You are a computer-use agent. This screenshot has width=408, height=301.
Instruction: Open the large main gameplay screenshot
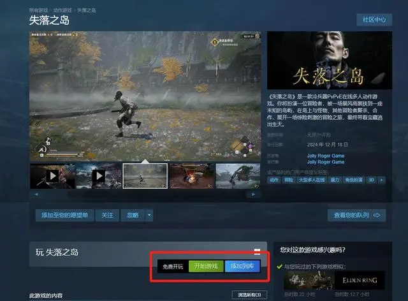click(145, 96)
